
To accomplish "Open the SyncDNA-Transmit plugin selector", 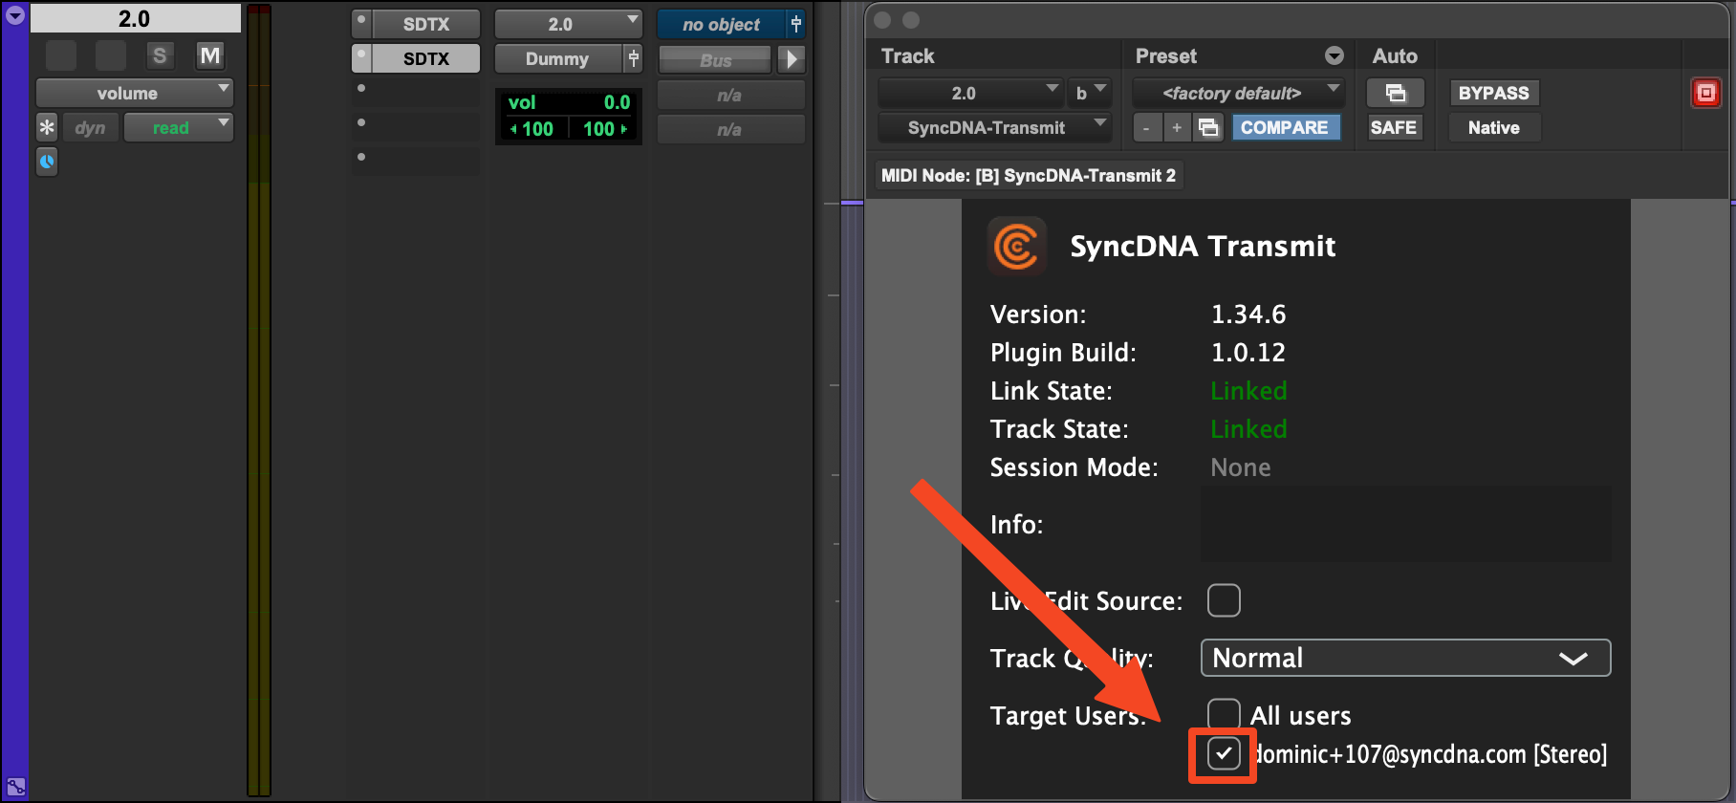I will (993, 127).
